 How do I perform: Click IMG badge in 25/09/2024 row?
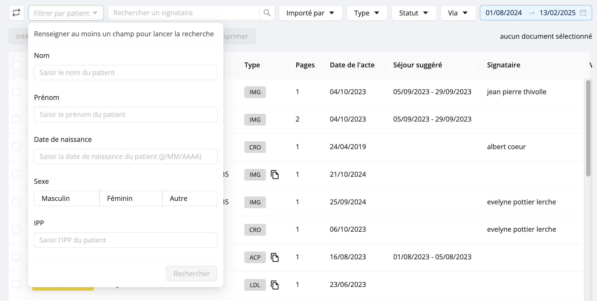pyautogui.click(x=255, y=202)
